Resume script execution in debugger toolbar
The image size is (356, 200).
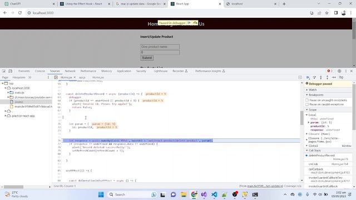click(x=308, y=78)
